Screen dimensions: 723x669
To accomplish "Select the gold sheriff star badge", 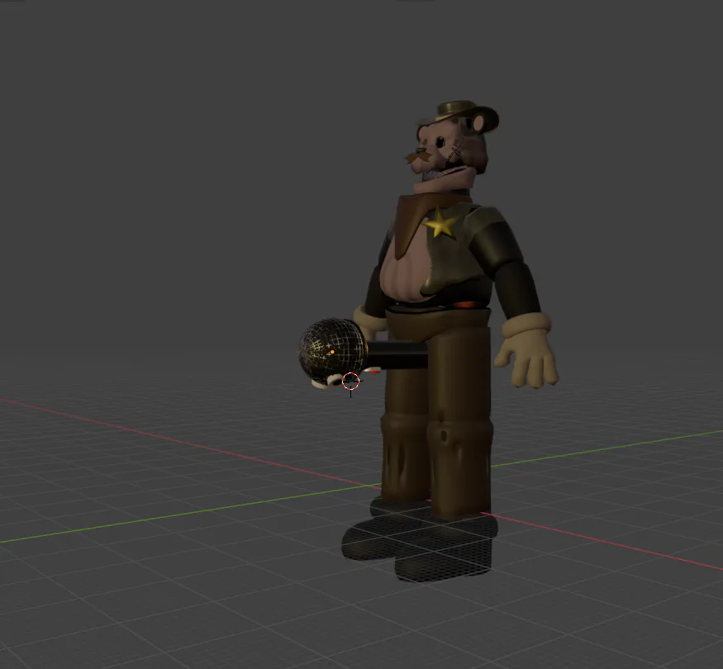I will click(x=440, y=225).
